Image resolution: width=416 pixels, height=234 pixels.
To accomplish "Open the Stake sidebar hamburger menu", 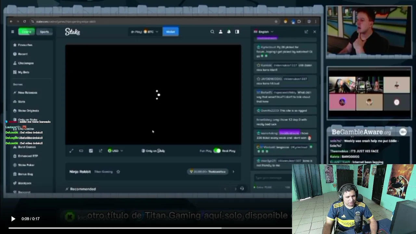I will coord(12,32).
